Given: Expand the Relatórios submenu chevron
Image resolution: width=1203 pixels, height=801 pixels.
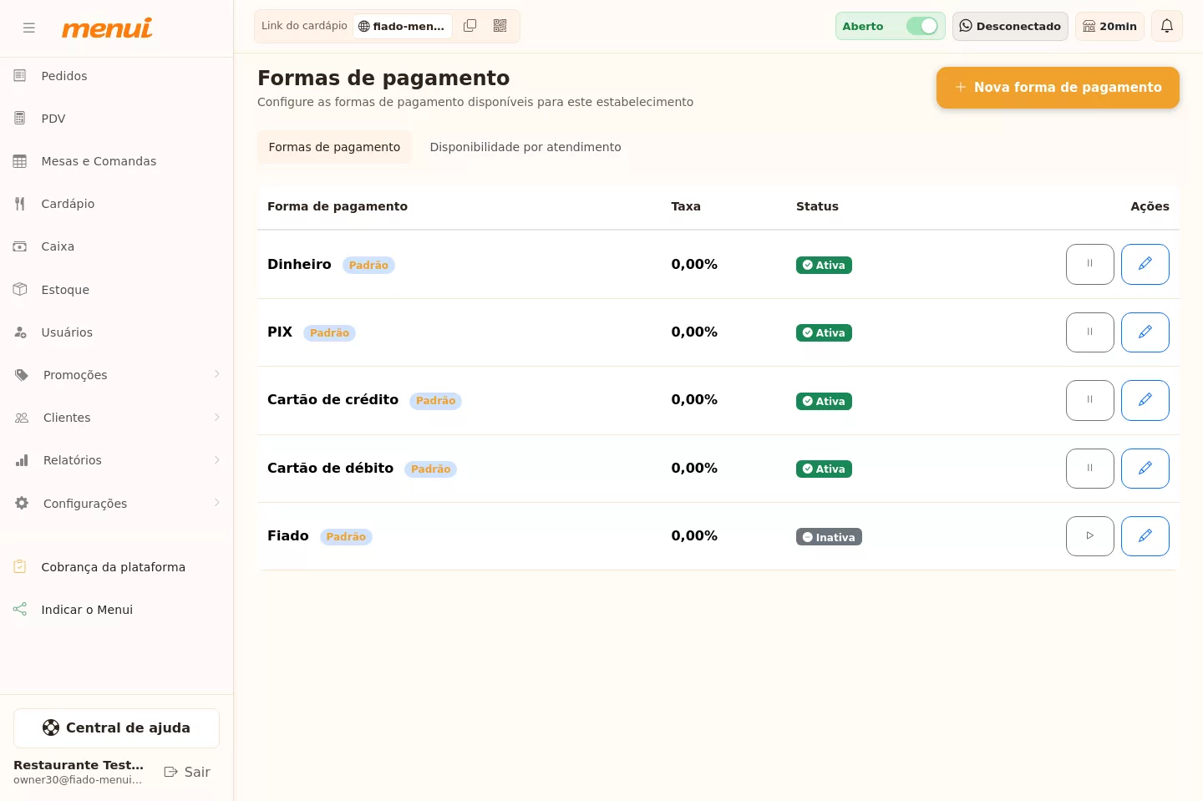Looking at the screenshot, I should [216, 459].
